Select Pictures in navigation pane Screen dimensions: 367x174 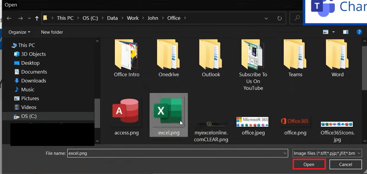pyautogui.click(x=27, y=98)
